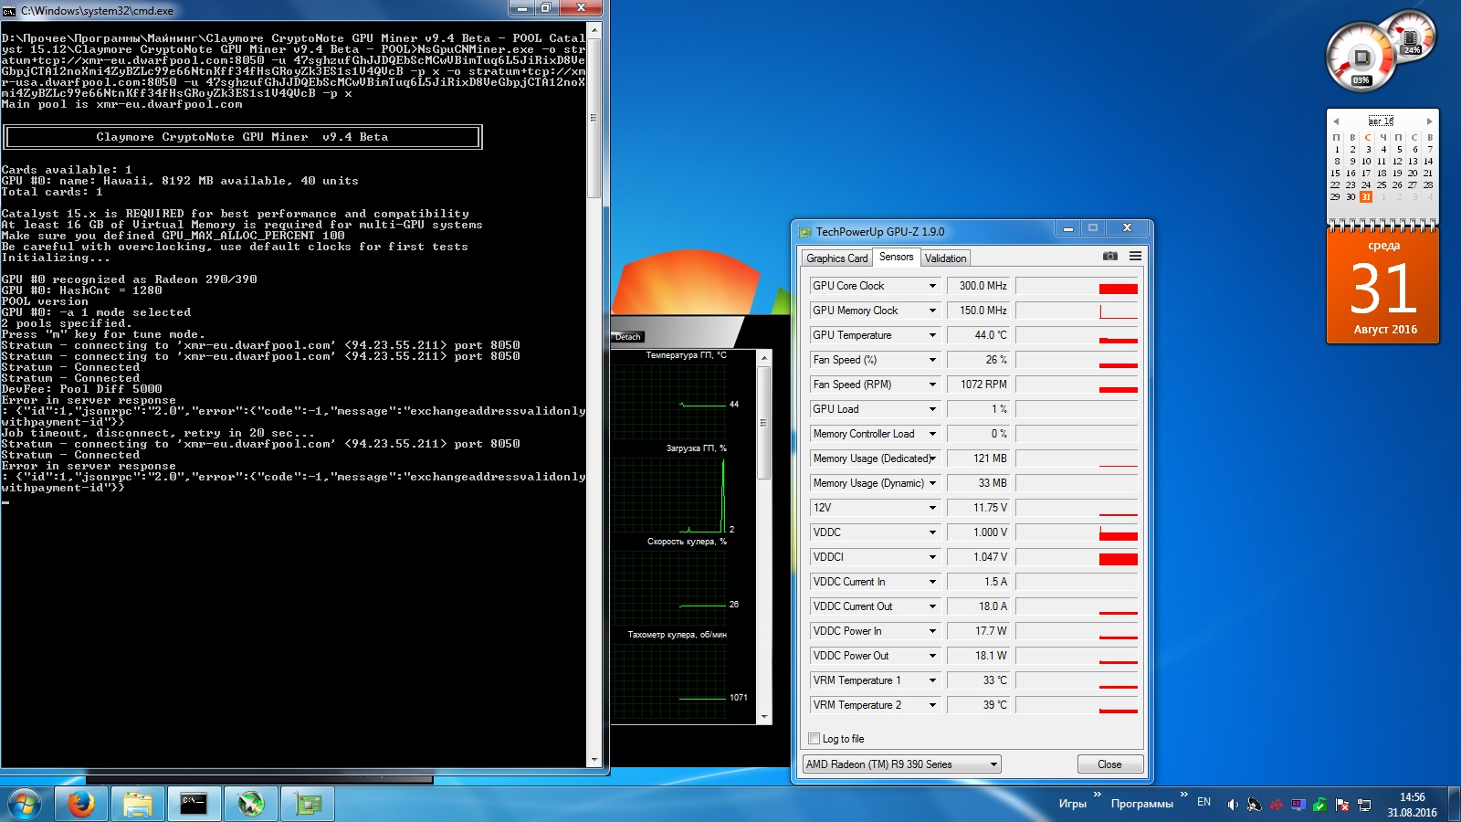Click the green checkmark tray icon

[x=1320, y=805]
